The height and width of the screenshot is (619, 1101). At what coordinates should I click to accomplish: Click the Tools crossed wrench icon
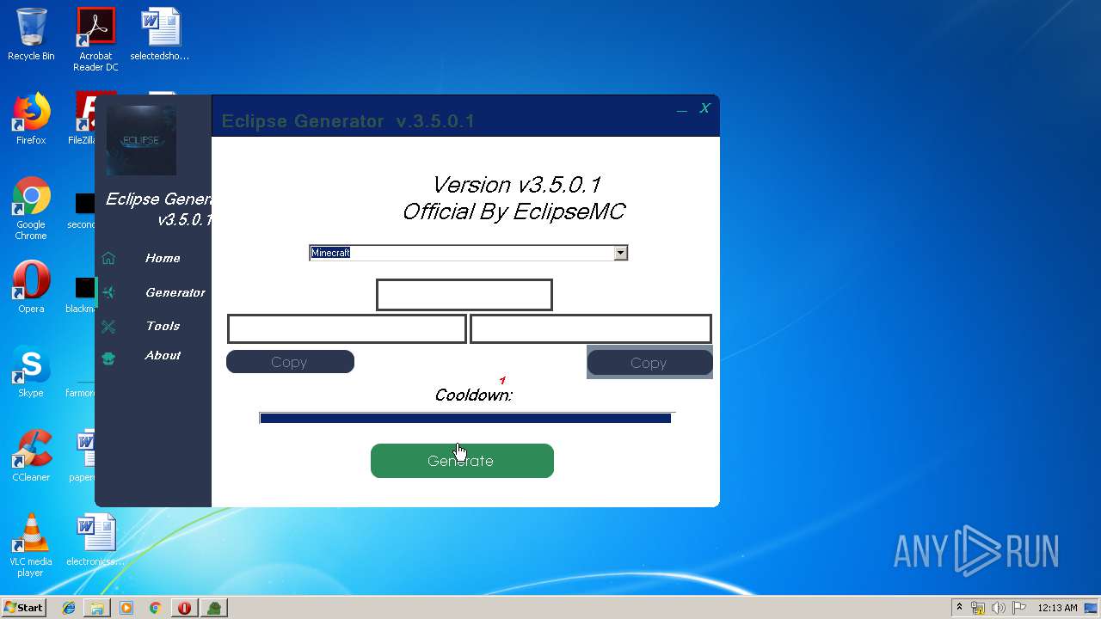click(108, 326)
